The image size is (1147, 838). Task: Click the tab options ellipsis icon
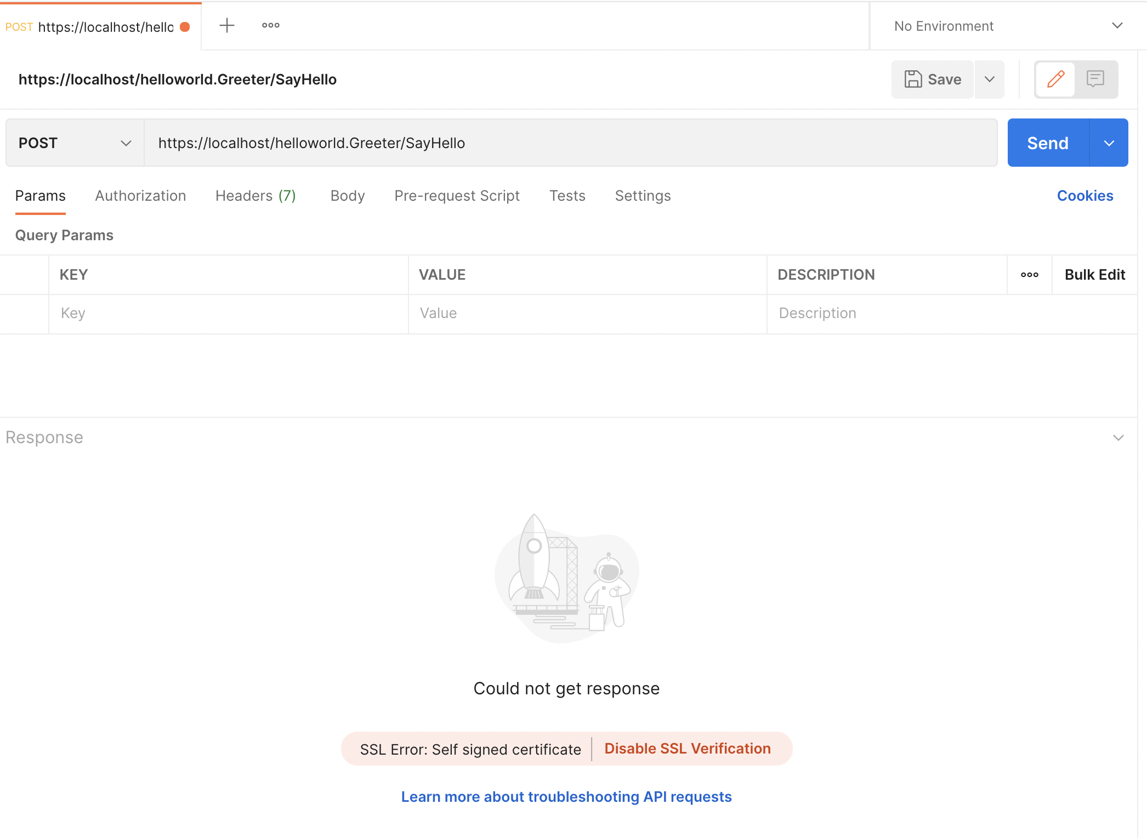[x=270, y=25]
